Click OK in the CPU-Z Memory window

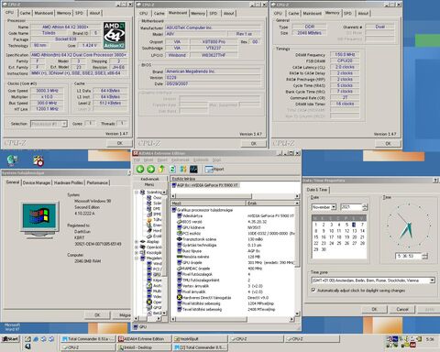click(x=388, y=143)
